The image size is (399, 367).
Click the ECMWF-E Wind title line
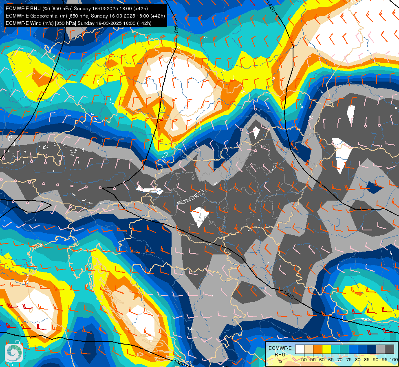[x=78, y=23]
